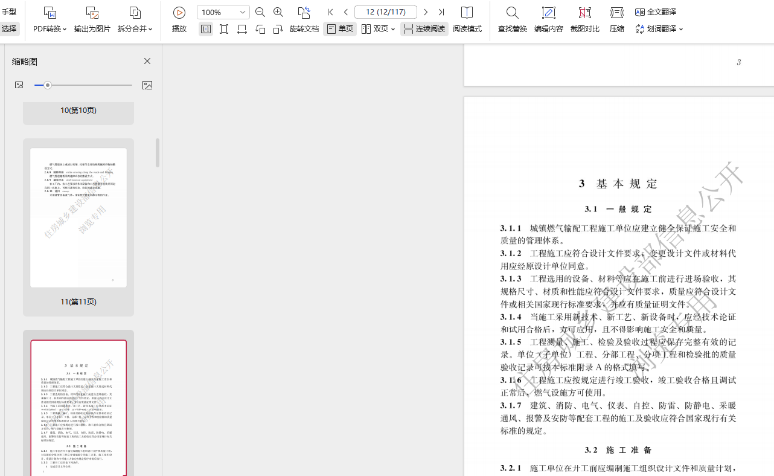The height and width of the screenshot is (476, 774).
Task: Click section heading 3.2 施工准备
Action: coord(618,450)
